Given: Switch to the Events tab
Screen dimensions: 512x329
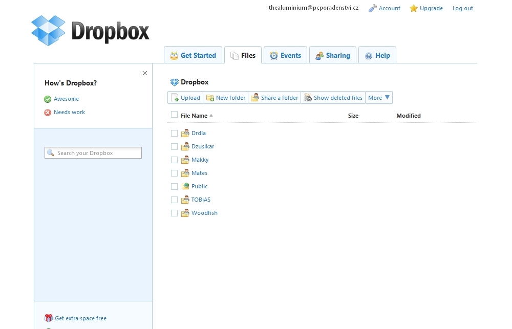Looking at the screenshot, I should [x=285, y=55].
